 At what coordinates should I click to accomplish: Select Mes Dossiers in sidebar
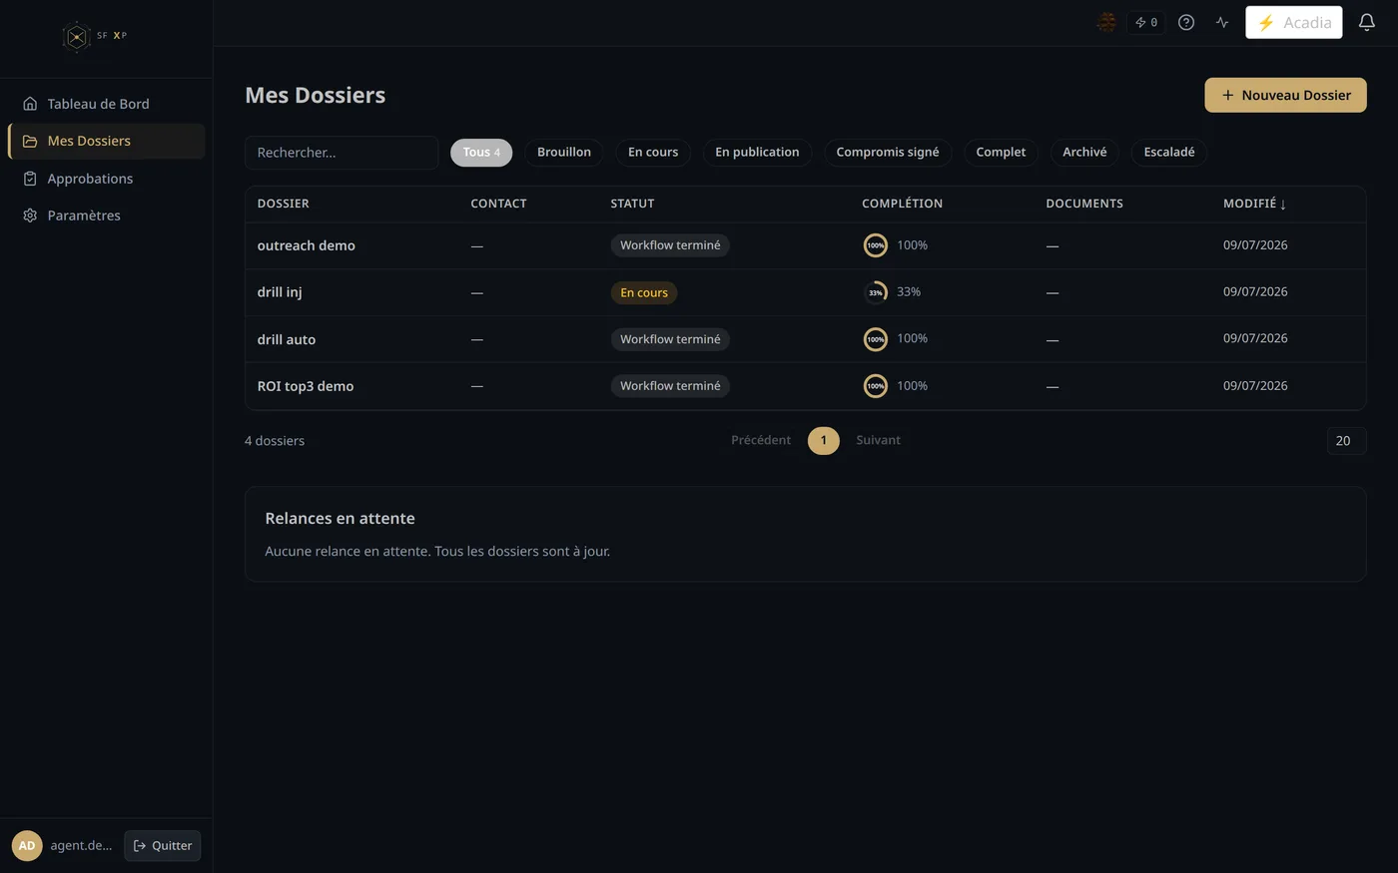coord(107,141)
